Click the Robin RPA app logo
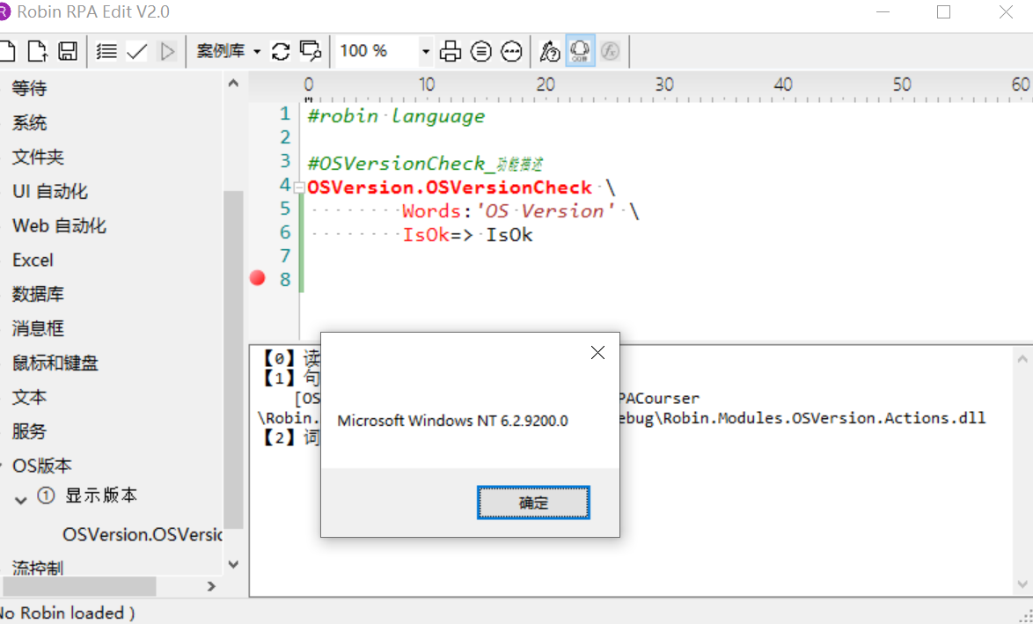The height and width of the screenshot is (624, 1033). coord(4,11)
